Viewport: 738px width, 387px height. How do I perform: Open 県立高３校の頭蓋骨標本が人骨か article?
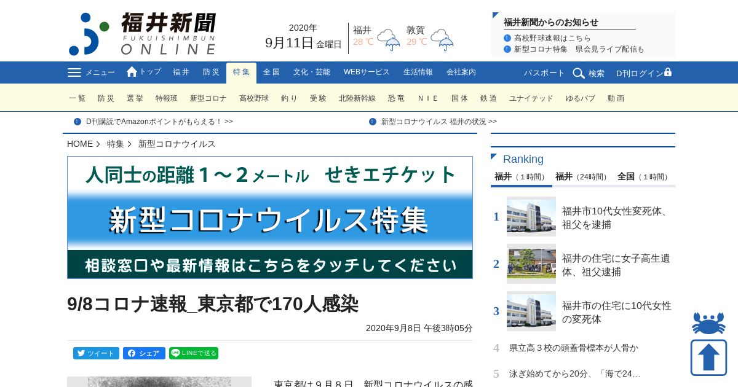[x=574, y=348]
